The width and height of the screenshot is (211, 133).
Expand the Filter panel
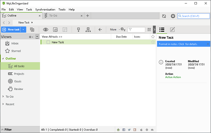pos(20,129)
